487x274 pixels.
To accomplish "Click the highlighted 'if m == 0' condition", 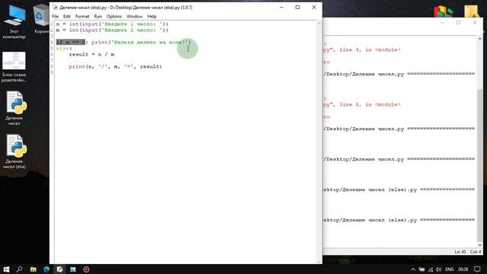I will pyautogui.click(x=71, y=43).
